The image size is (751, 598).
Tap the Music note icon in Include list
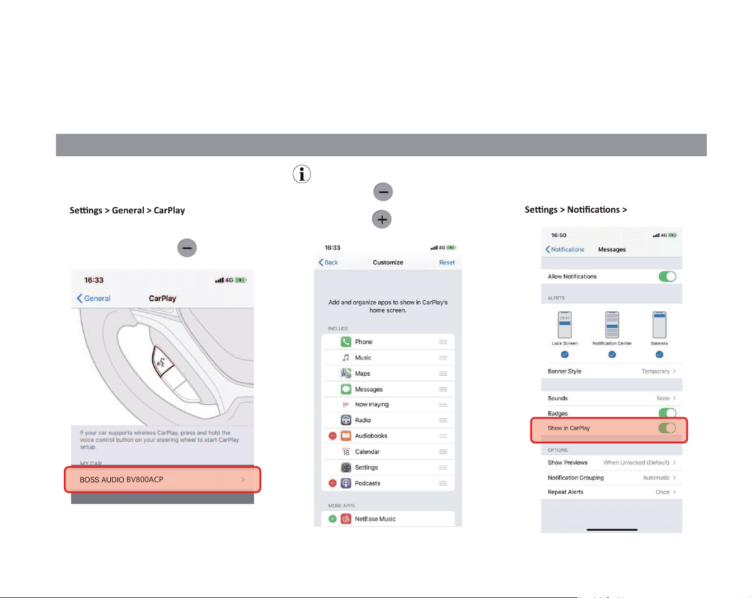click(346, 357)
